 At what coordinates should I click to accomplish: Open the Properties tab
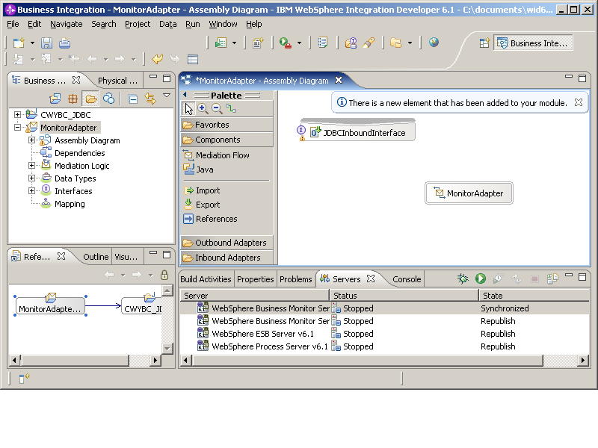255,279
